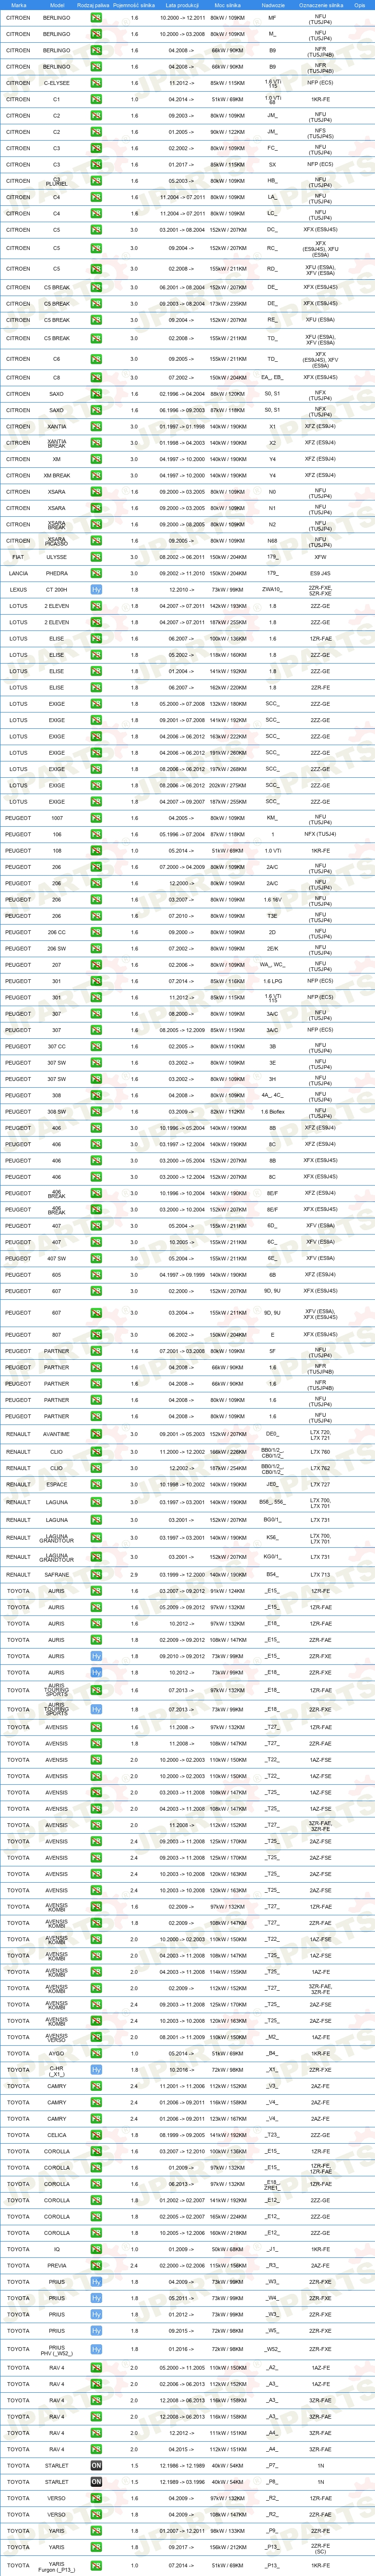Image resolution: width=375 pixels, height=2576 pixels.
Task: Click the fuel icon in the PEUGEOT 206 CC row
Action: coord(96,932)
